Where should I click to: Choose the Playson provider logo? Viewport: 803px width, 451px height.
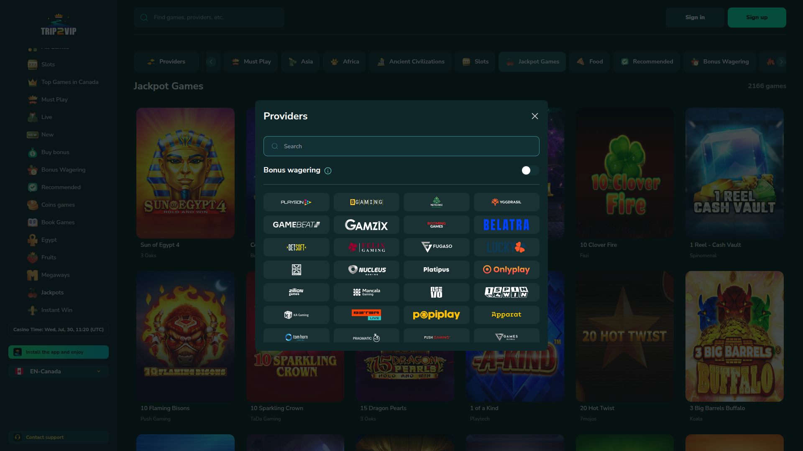tap(296, 202)
